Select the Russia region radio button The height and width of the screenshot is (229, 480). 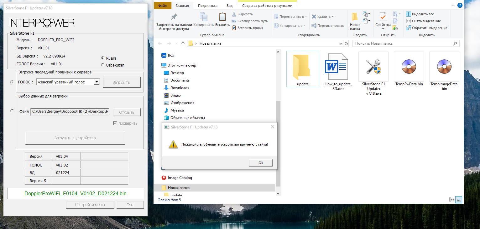coord(103,58)
